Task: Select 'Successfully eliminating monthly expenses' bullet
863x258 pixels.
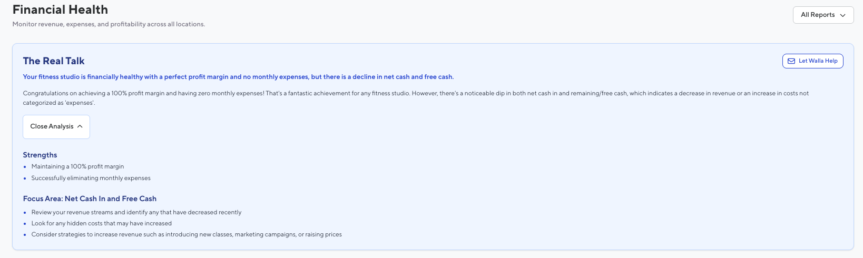Action: coord(91,178)
